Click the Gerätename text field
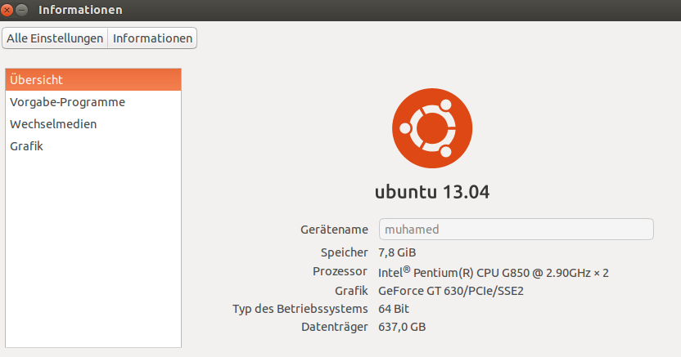This screenshot has width=681, height=357. coord(516,230)
